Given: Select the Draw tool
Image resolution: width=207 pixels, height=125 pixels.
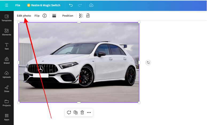Looking at the screenshot, I should (7, 89).
